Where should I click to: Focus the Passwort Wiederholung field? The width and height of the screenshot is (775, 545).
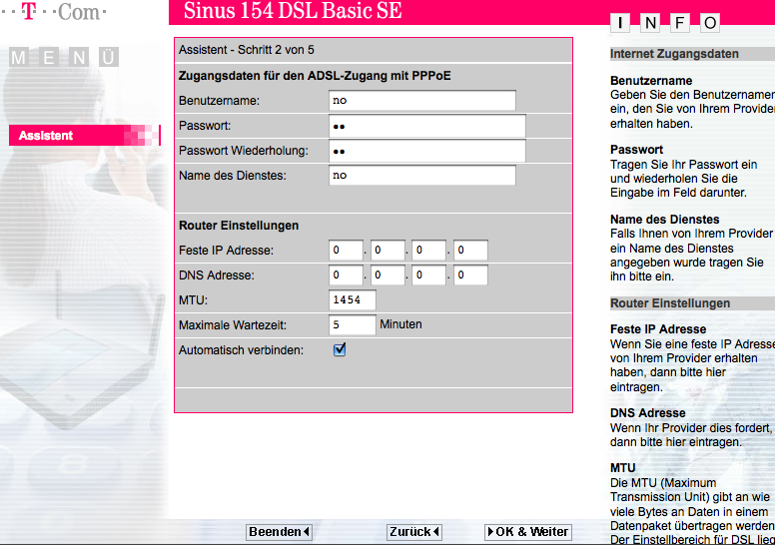pos(427,151)
